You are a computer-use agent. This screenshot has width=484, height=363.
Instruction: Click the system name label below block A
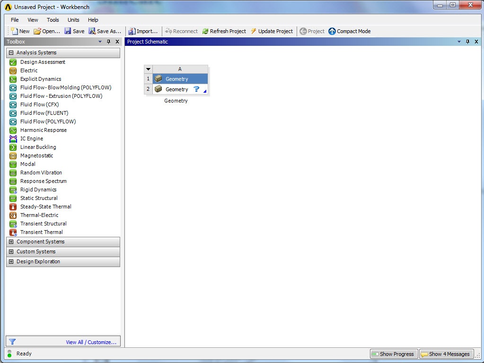coord(176,101)
